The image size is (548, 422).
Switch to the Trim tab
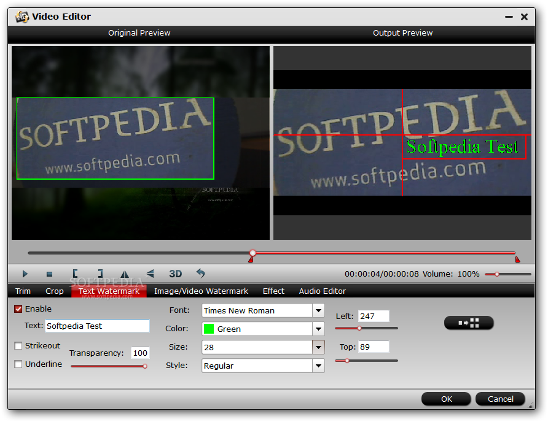[x=23, y=291]
